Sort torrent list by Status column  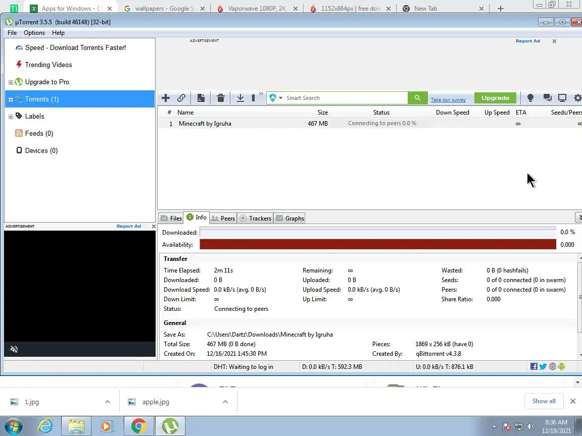[381, 113]
